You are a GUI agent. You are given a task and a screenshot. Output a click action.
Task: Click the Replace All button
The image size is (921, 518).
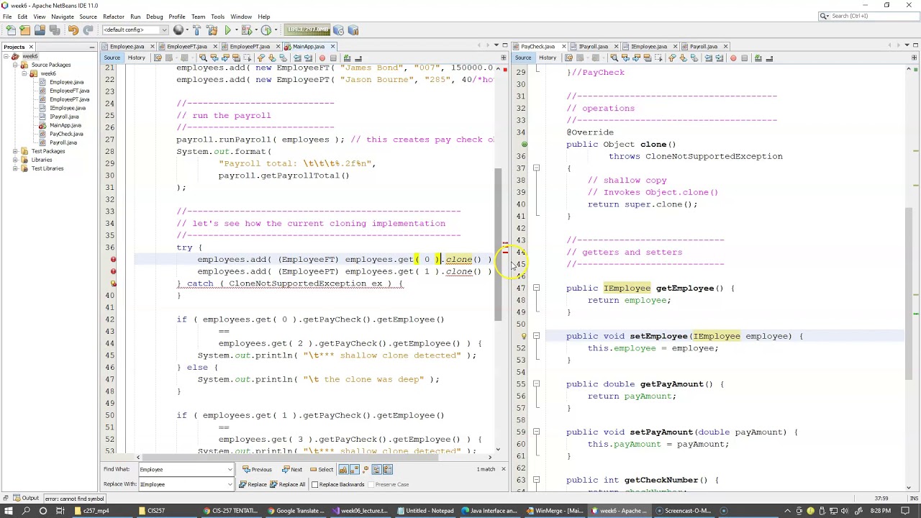point(288,484)
